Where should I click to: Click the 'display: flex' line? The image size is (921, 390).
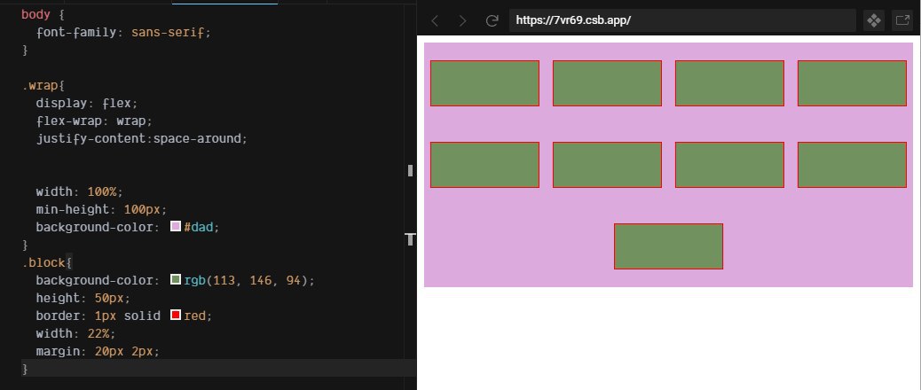pos(86,103)
